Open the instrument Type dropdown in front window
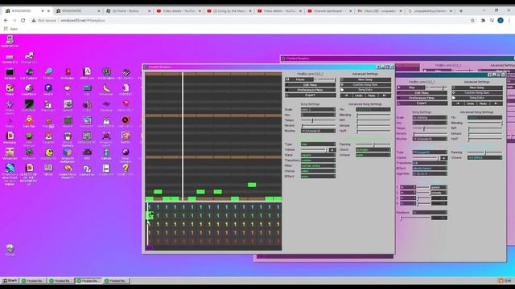 pyautogui.click(x=318, y=144)
